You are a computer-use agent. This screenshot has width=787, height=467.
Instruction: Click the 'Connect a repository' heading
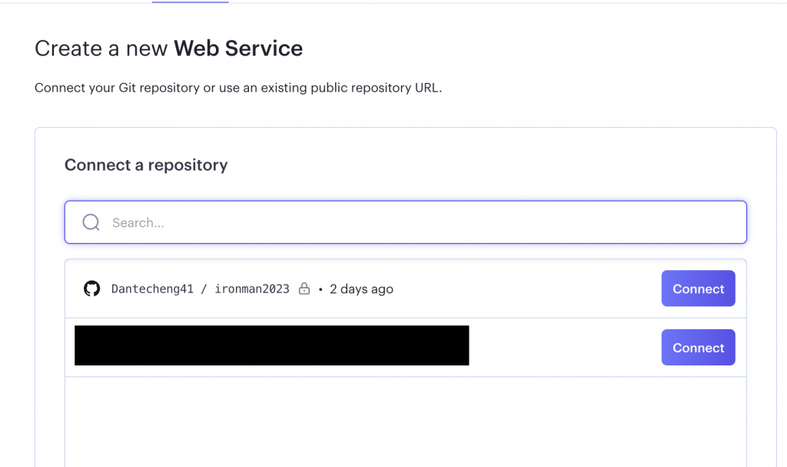[146, 165]
